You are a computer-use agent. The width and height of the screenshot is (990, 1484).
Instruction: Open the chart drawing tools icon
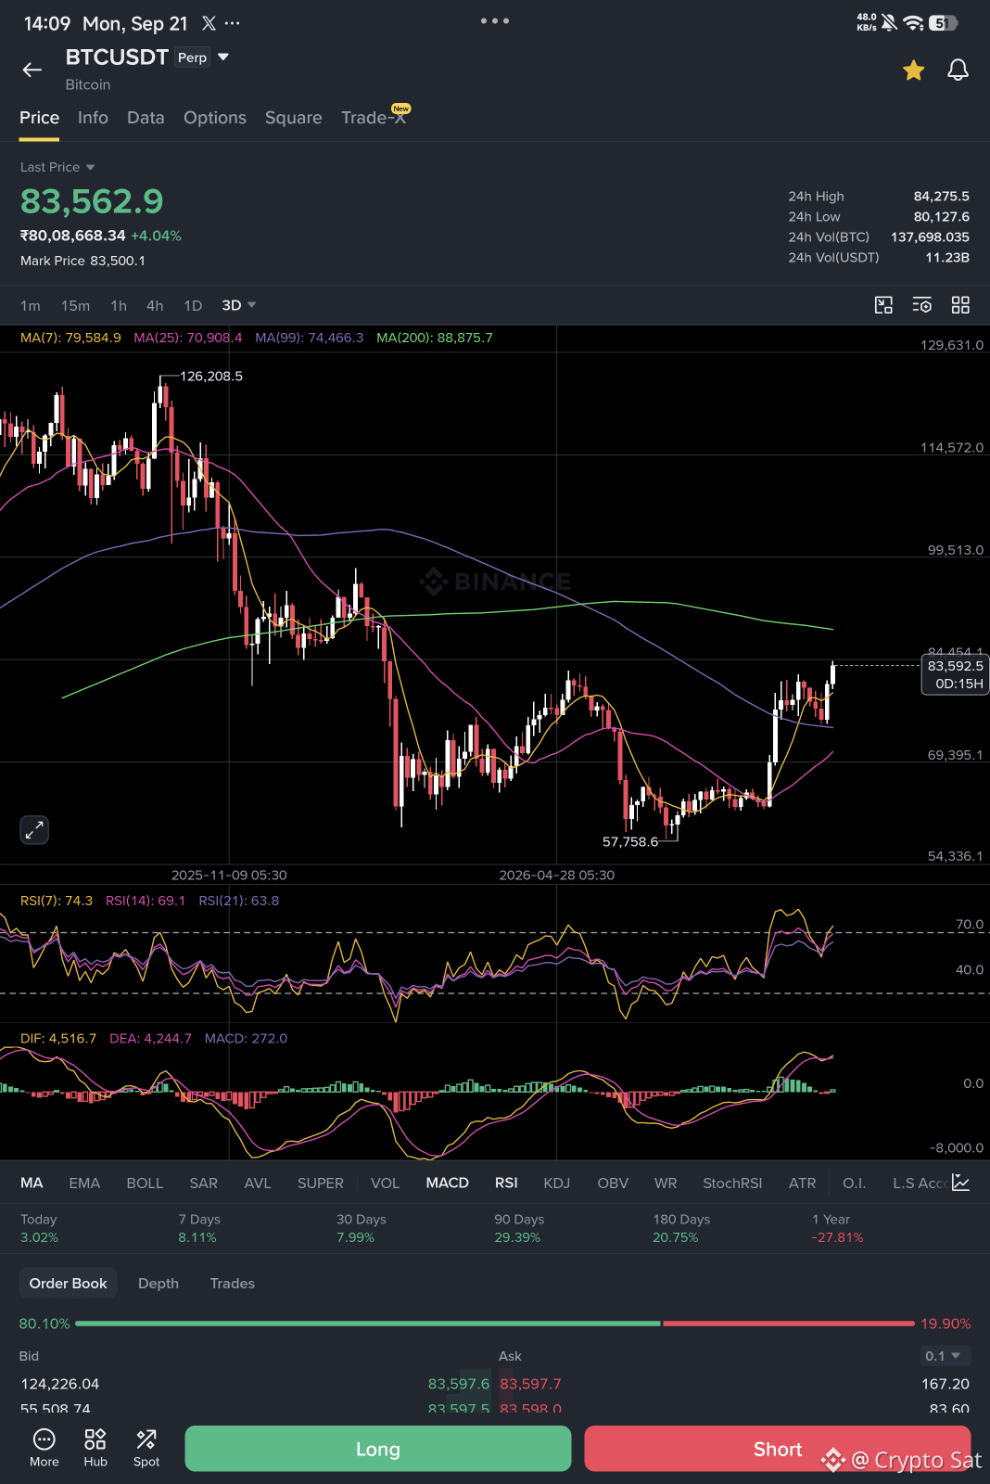point(883,305)
